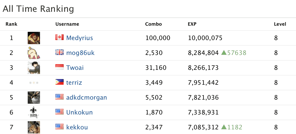The height and width of the screenshot is (134, 296).
Task: Click the Indonesian flag beside Twoai
Action: pyautogui.click(x=60, y=67)
